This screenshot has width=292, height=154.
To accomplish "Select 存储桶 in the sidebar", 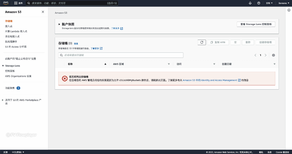I will [x=9, y=21].
